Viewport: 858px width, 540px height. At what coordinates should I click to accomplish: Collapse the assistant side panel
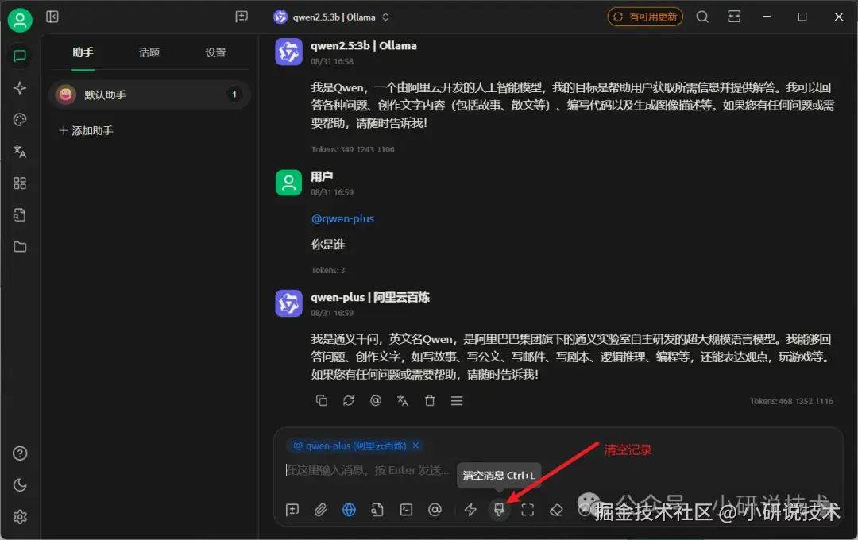click(52, 17)
